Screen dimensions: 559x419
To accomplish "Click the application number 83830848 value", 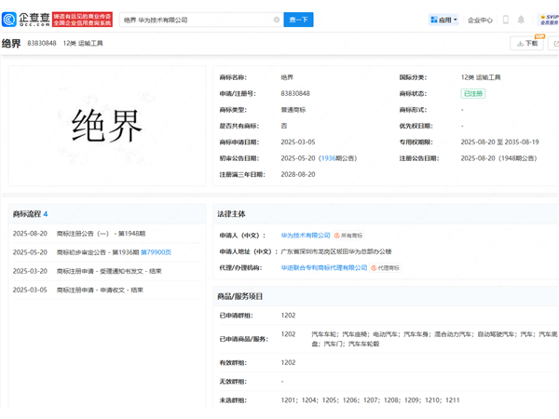I will point(295,93).
